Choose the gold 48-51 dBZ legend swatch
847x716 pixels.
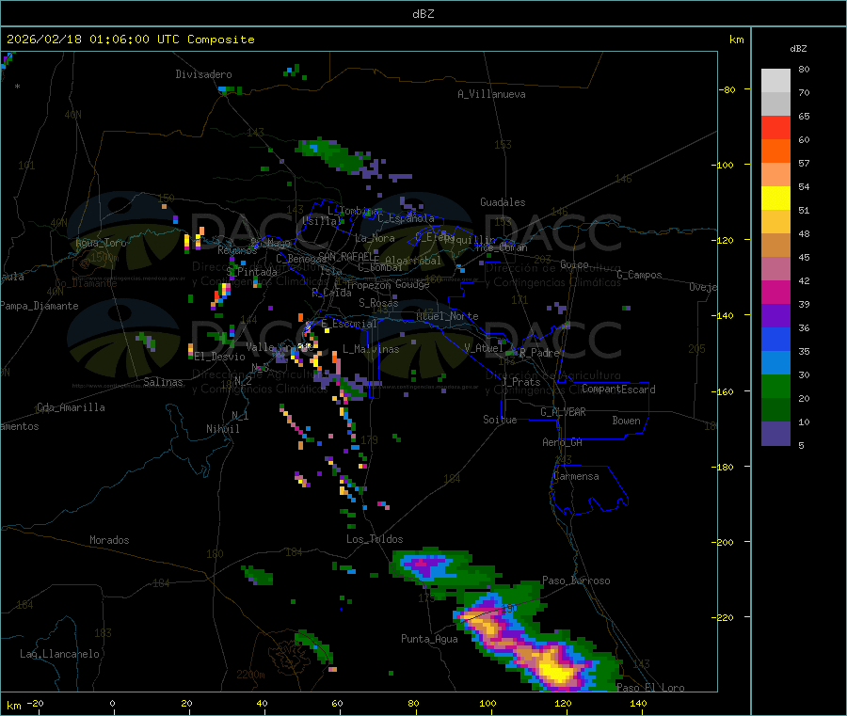[x=775, y=221]
